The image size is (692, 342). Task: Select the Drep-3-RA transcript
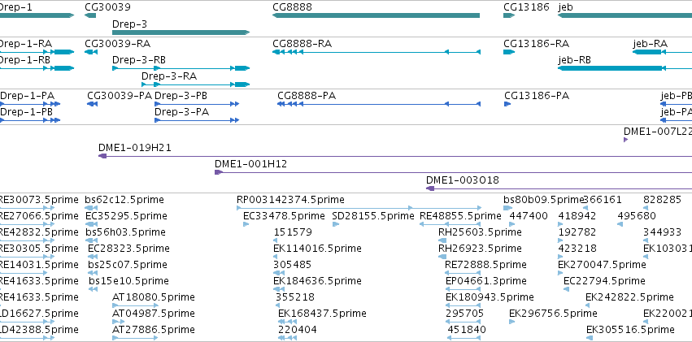(x=195, y=84)
